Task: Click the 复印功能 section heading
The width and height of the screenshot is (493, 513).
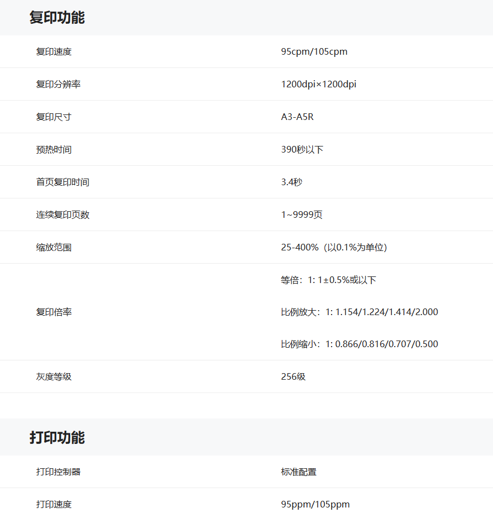Action: (57, 17)
